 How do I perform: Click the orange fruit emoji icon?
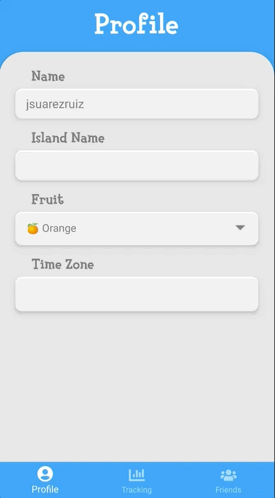[33, 229]
